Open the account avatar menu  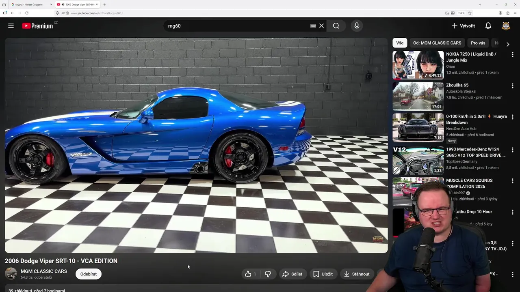(506, 26)
